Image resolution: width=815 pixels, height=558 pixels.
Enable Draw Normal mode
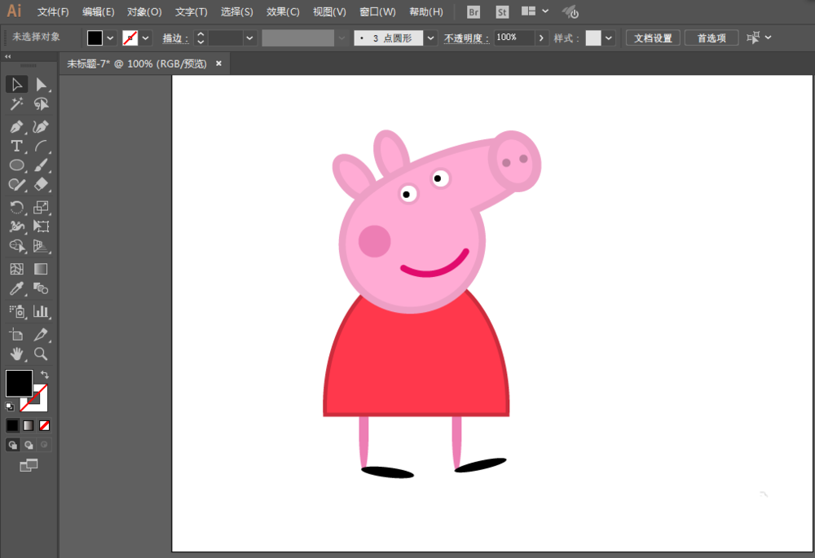12,445
